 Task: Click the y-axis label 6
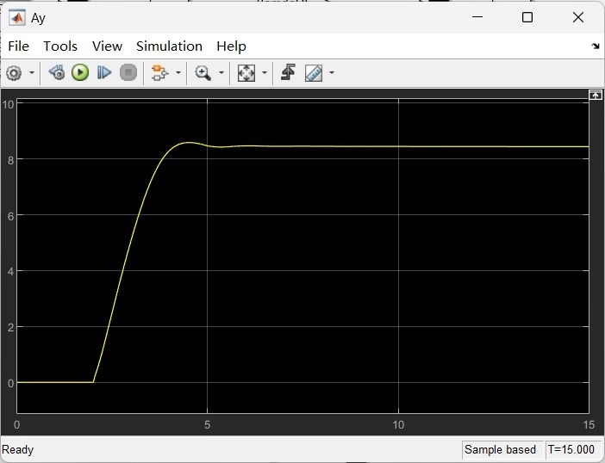click(11, 216)
